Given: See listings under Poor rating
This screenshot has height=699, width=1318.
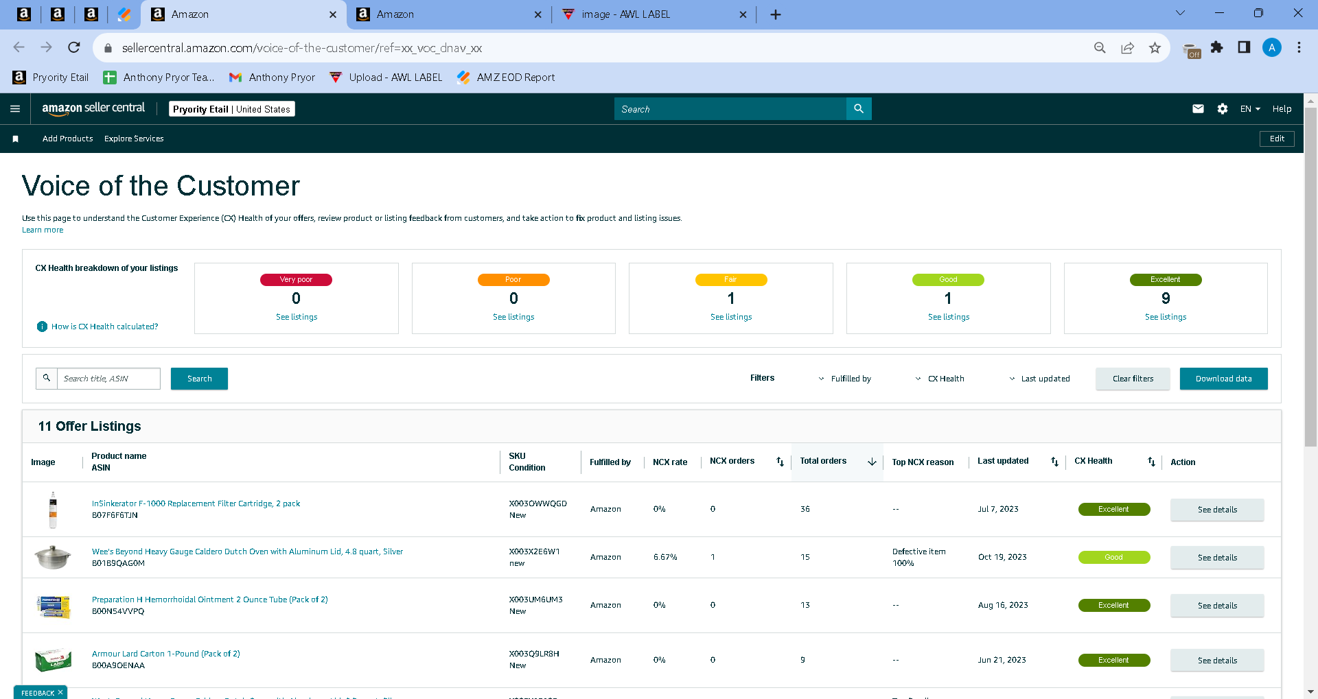Looking at the screenshot, I should [513, 317].
